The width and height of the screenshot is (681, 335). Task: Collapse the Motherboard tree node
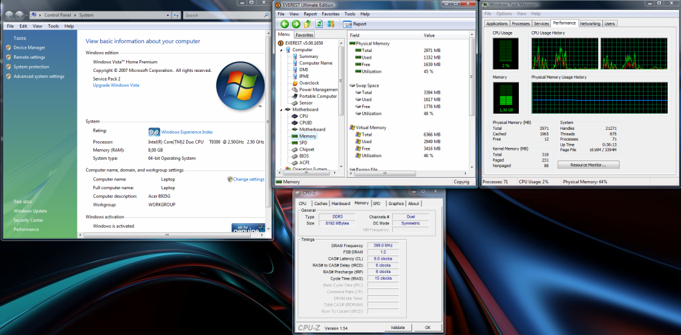click(x=281, y=109)
